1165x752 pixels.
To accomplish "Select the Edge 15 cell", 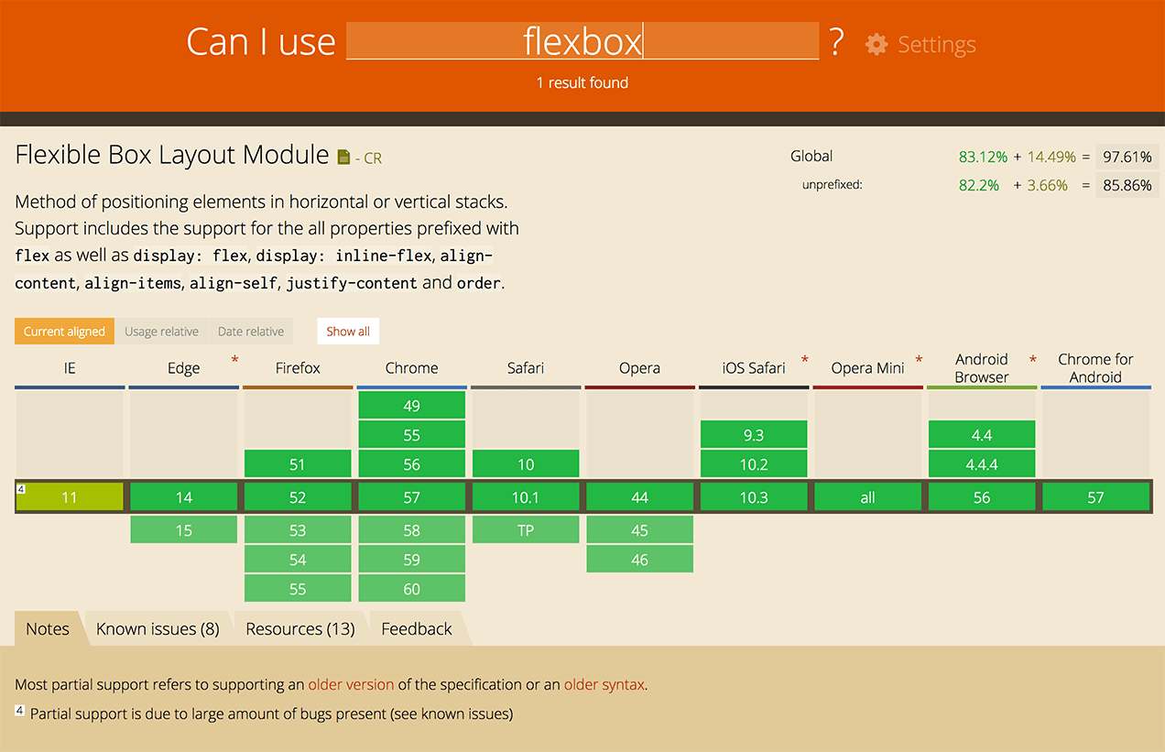I will 184,529.
